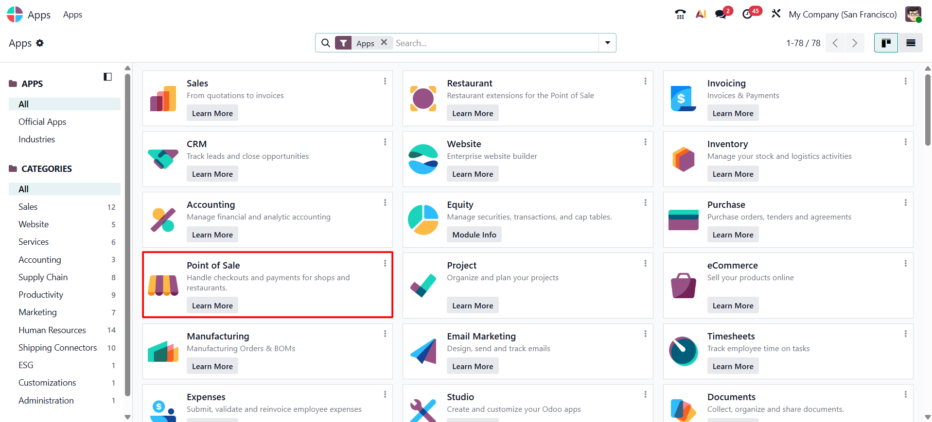Viewport: 932px width, 422px height.
Task: Open the AI assistant icon
Action: pos(701,15)
